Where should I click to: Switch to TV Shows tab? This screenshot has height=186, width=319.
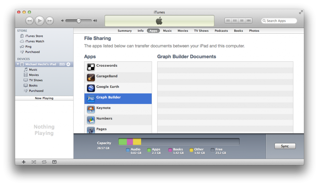[x=201, y=31]
